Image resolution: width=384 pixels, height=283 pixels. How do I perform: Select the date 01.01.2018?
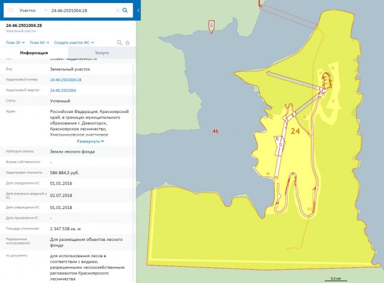point(61,207)
